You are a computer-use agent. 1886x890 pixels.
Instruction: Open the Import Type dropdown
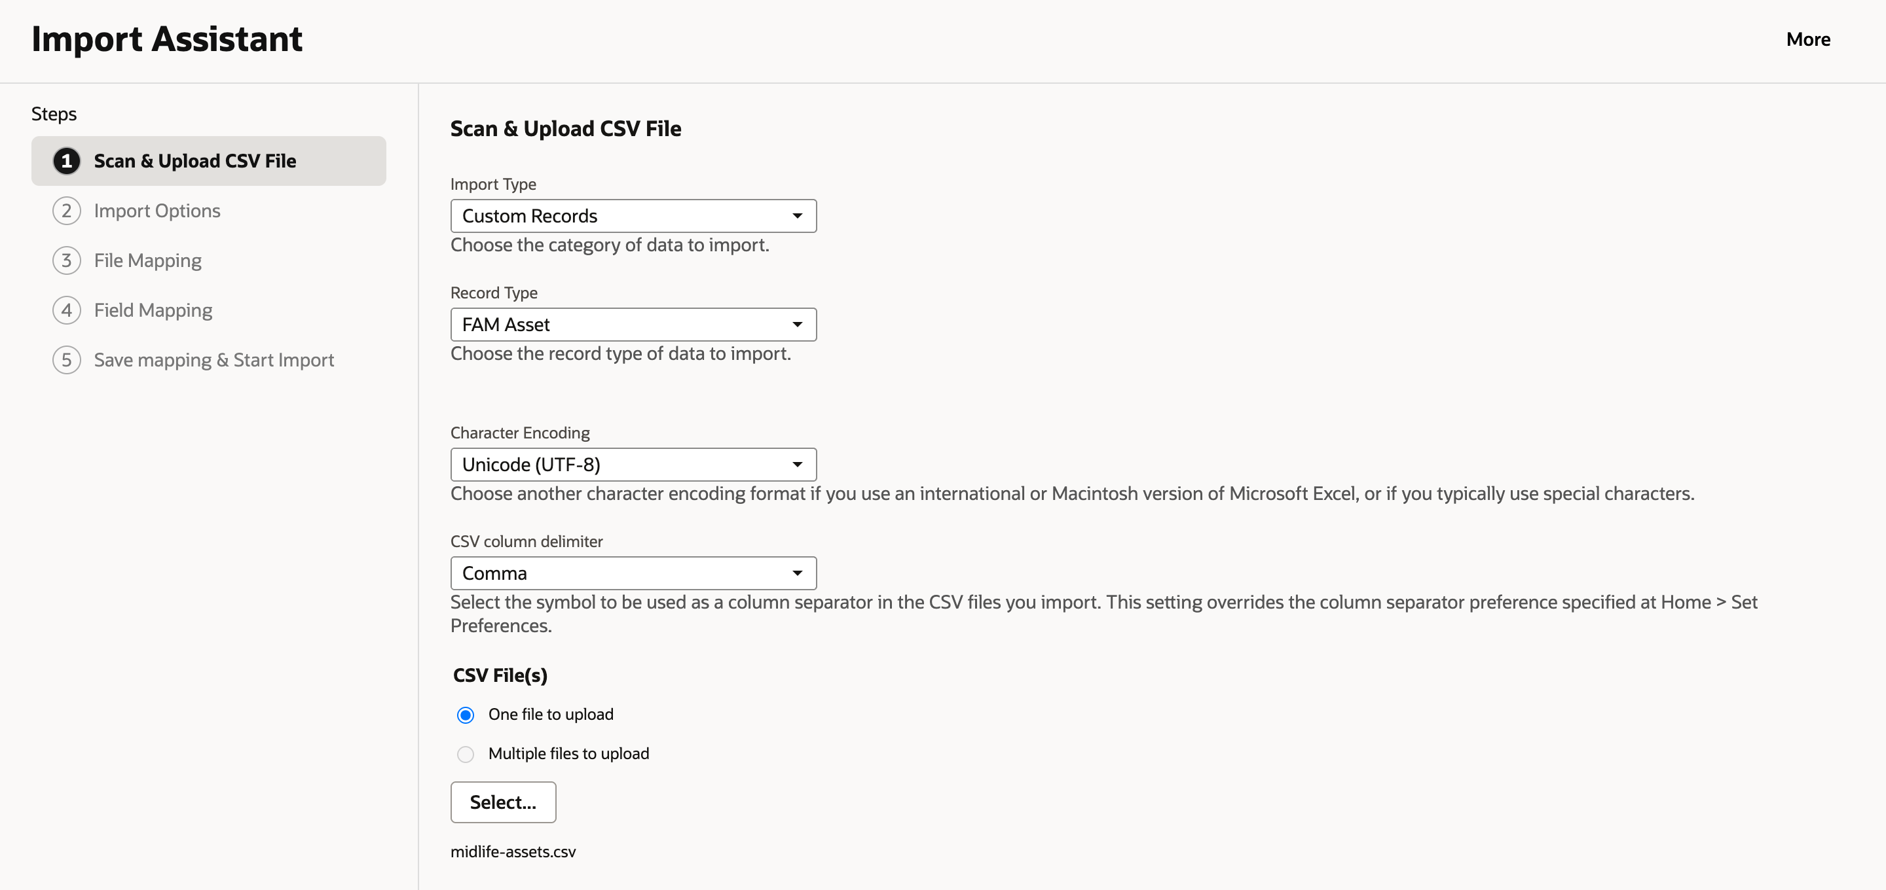pos(633,216)
